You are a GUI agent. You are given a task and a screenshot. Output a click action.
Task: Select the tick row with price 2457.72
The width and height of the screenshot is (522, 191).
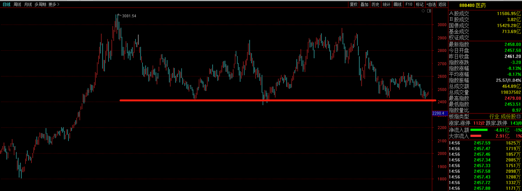coord(485,182)
